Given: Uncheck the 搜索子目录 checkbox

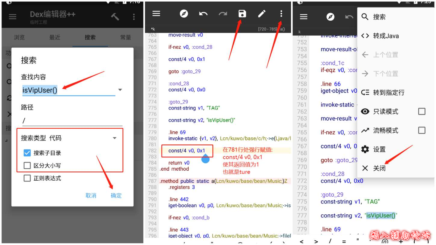Looking at the screenshot, I should pyautogui.click(x=27, y=153).
